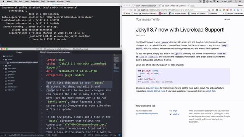Open the Analysis of Twitter bookmark
The width and height of the screenshot is (244, 137).
[x=148, y=14]
